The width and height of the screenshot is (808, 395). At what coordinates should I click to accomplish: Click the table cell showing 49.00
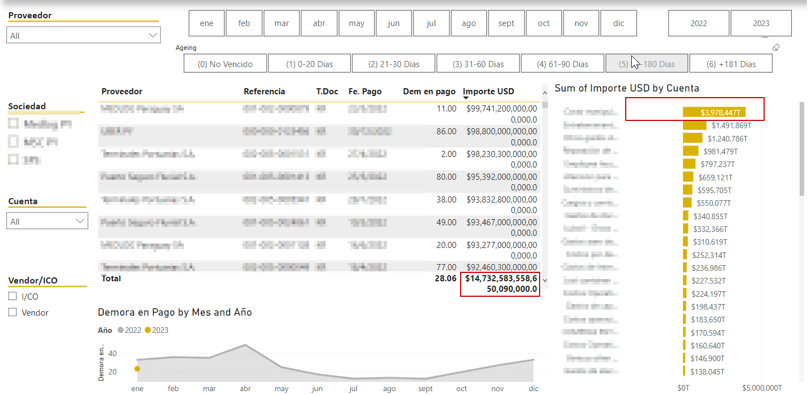point(446,222)
